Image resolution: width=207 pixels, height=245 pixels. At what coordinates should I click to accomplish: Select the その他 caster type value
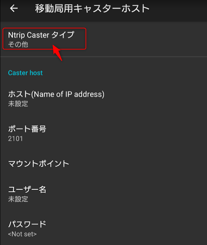click(18, 44)
